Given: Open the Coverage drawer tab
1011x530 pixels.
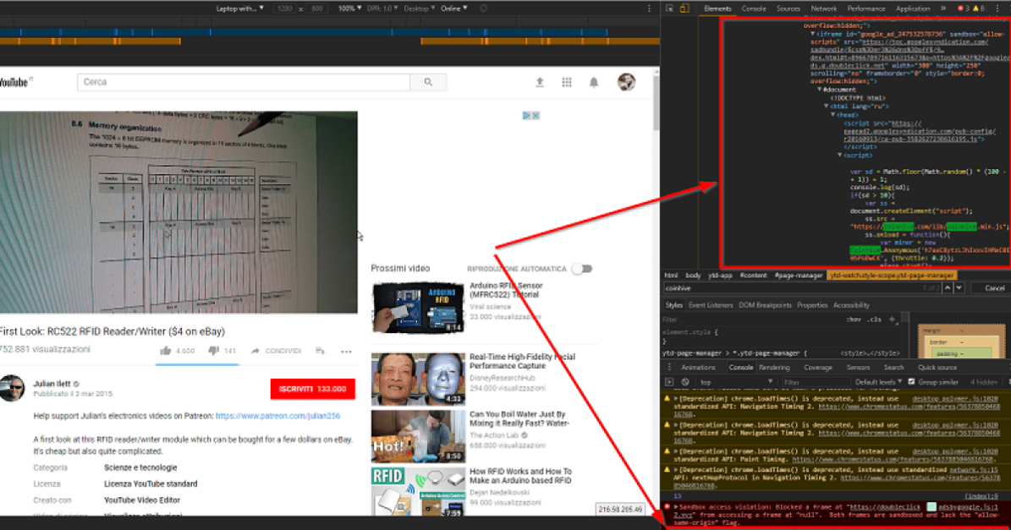Looking at the screenshot, I should tap(818, 367).
